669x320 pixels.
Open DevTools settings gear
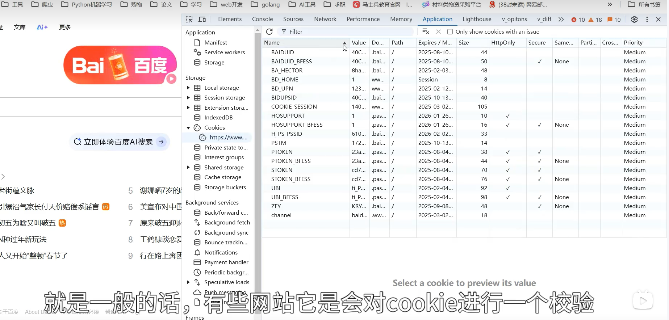[634, 20]
